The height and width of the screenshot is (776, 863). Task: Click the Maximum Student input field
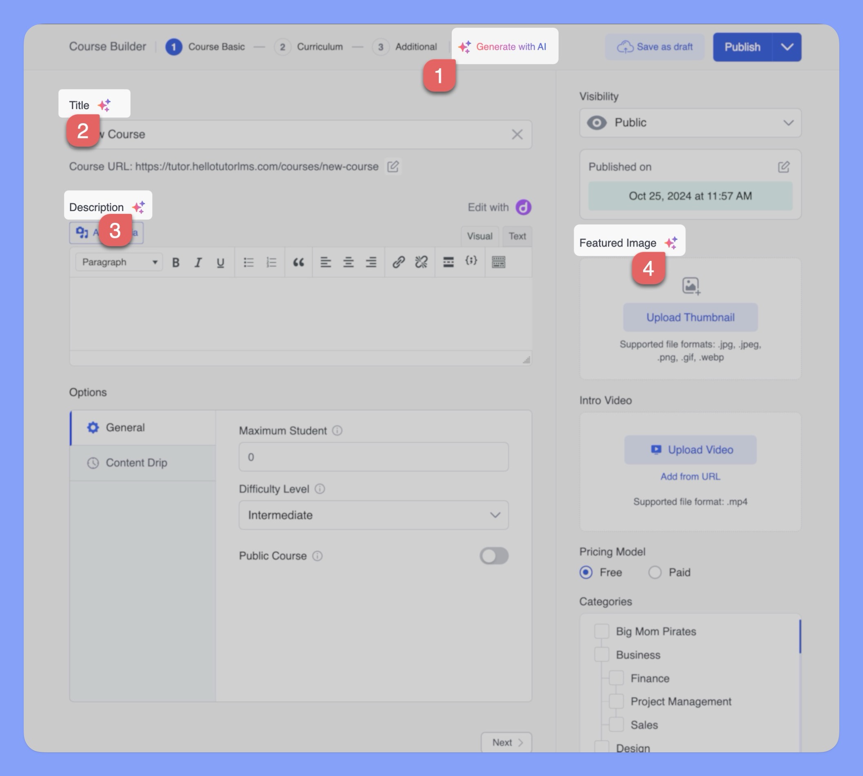point(373,457)
